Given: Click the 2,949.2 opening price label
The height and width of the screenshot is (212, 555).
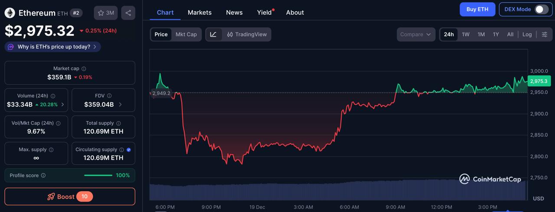Looking at the screenshot, I should click(x=161, y=93).
